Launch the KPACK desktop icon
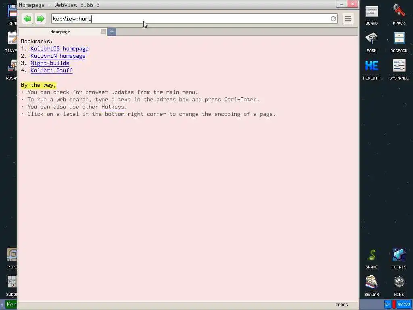Viewport: 413px width, 310px height. pos(399,15)
